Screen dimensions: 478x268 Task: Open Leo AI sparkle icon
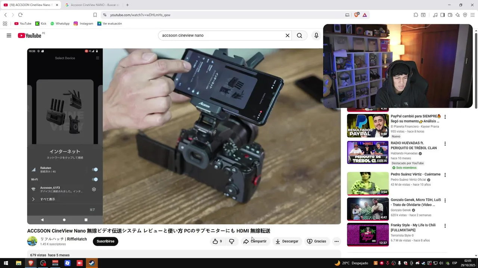(x=457, y=15)
